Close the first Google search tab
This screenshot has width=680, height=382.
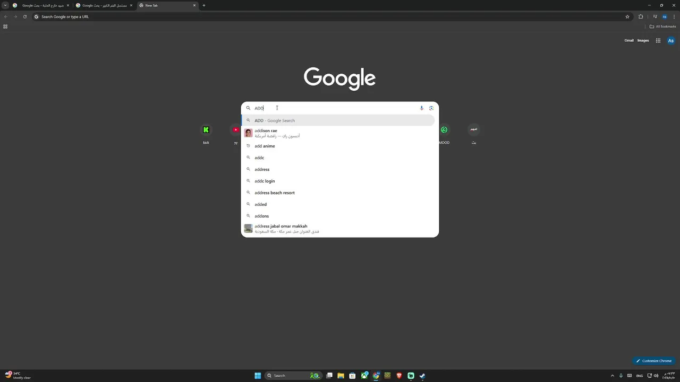(68, 5)
